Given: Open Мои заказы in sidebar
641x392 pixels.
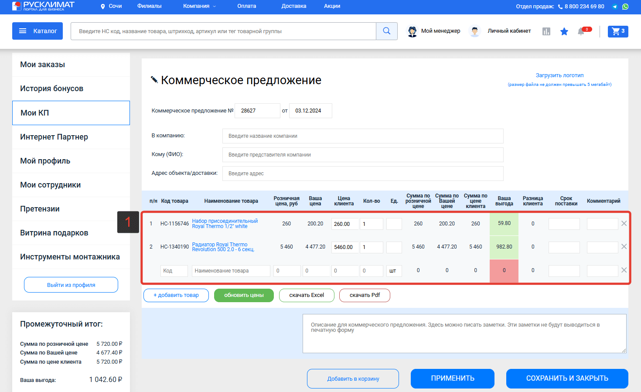Looking at the screenshot, I should [71, 65].
